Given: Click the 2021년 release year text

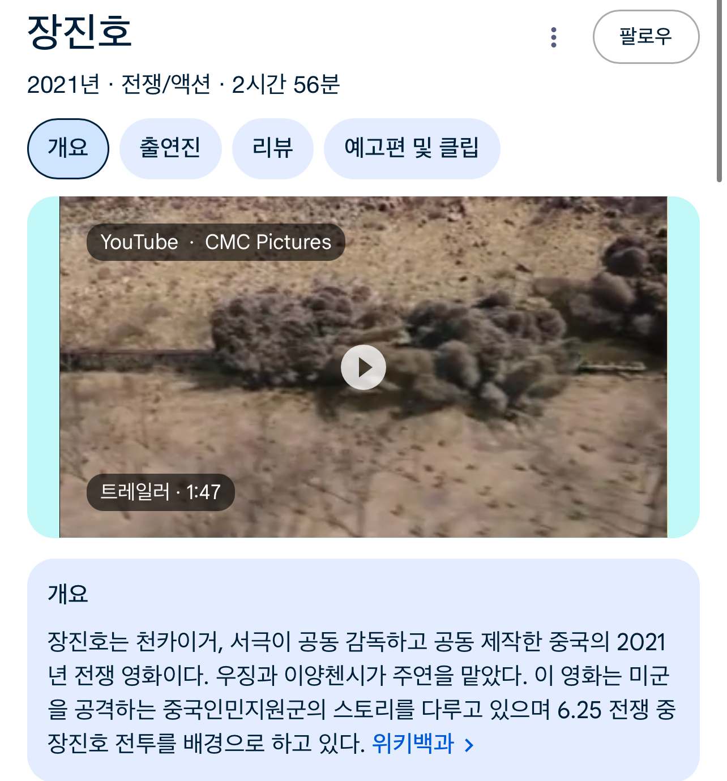Looking at the screenshot, I should [63, 85].
